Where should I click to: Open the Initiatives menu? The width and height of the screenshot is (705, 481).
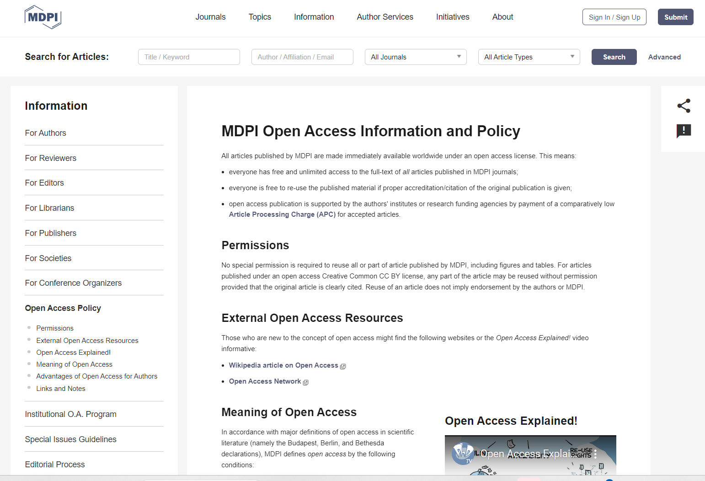coord(453,17)
